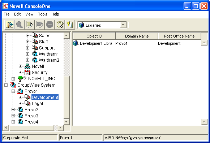The height and width of the screenshot is (143, 210).
Task: Click the Staff post office icon
Action: tap(35, 42)
